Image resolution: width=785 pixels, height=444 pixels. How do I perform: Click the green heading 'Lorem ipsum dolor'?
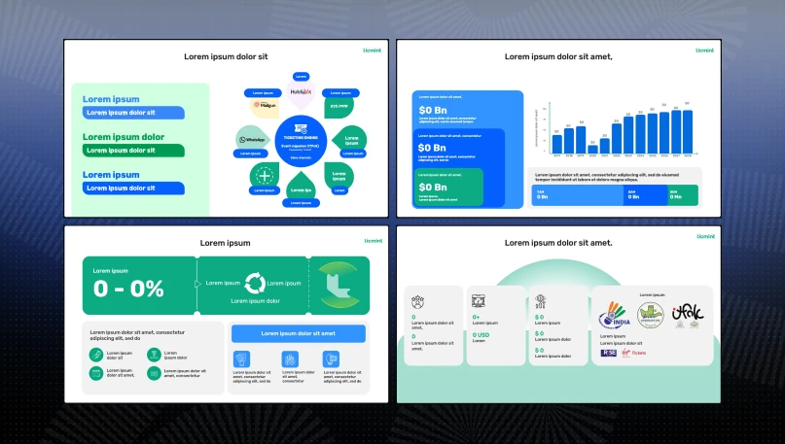(x=124, y=136)
